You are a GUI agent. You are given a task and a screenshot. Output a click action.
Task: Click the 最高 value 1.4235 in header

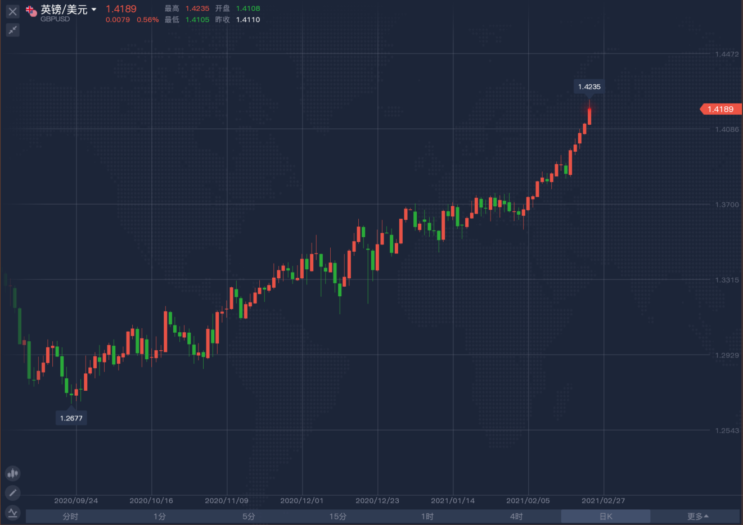coord(197,8)
